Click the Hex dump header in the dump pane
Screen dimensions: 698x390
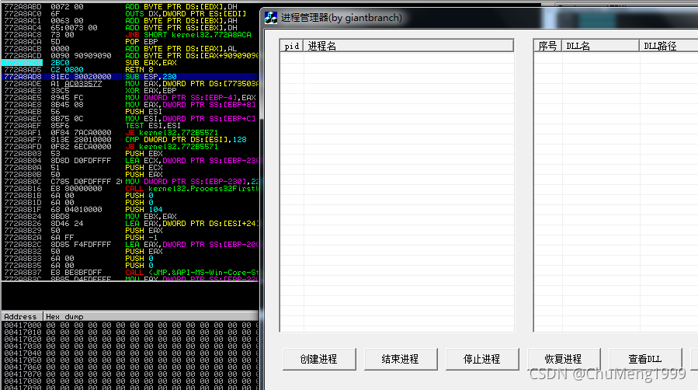click(x=151, y=316)
